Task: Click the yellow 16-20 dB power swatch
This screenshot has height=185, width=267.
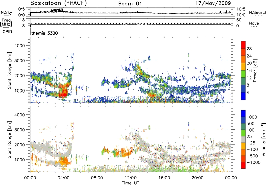Action: pyautogui.click(x=243, y=67)
